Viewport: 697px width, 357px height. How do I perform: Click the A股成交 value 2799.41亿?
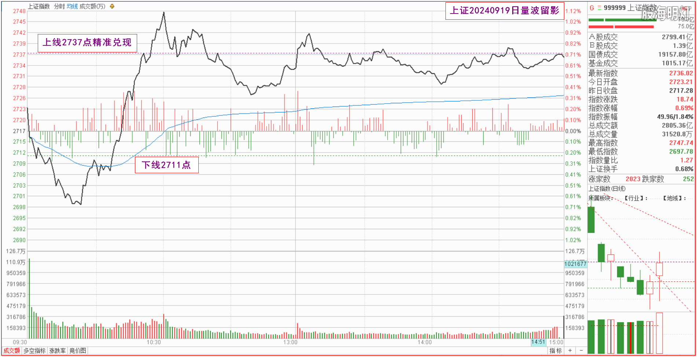(x=677, y=37)
